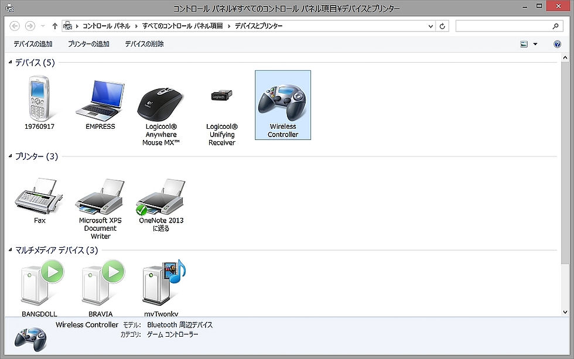Minimize the window
The height and width of the screenshot is (359, 574).
(x=525, y=6)
